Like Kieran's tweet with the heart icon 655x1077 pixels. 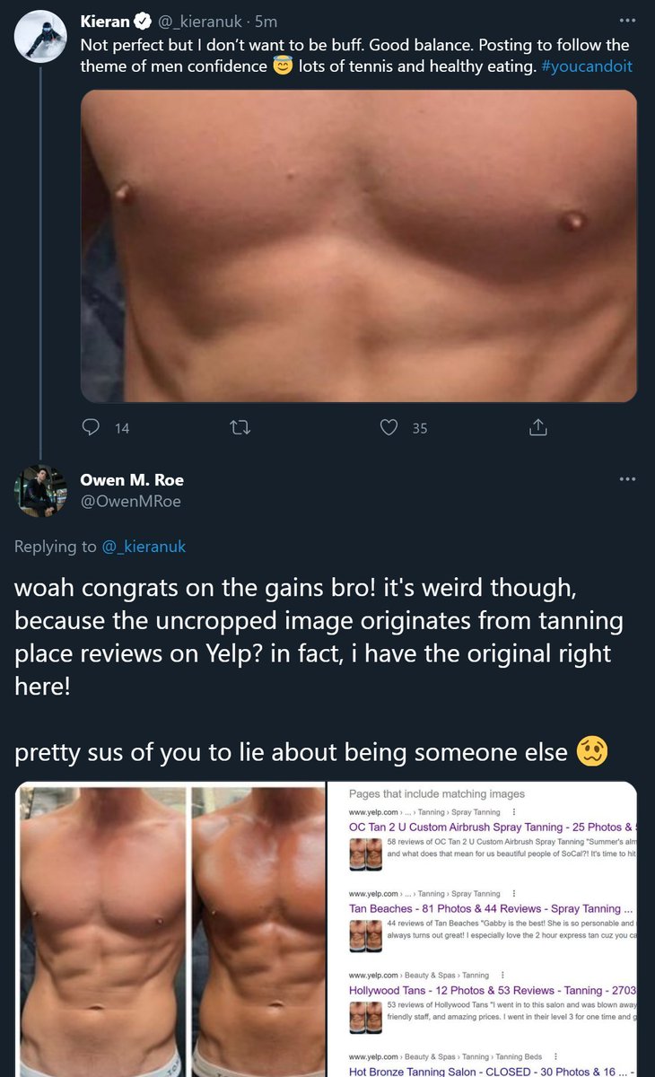pos(389,428)
